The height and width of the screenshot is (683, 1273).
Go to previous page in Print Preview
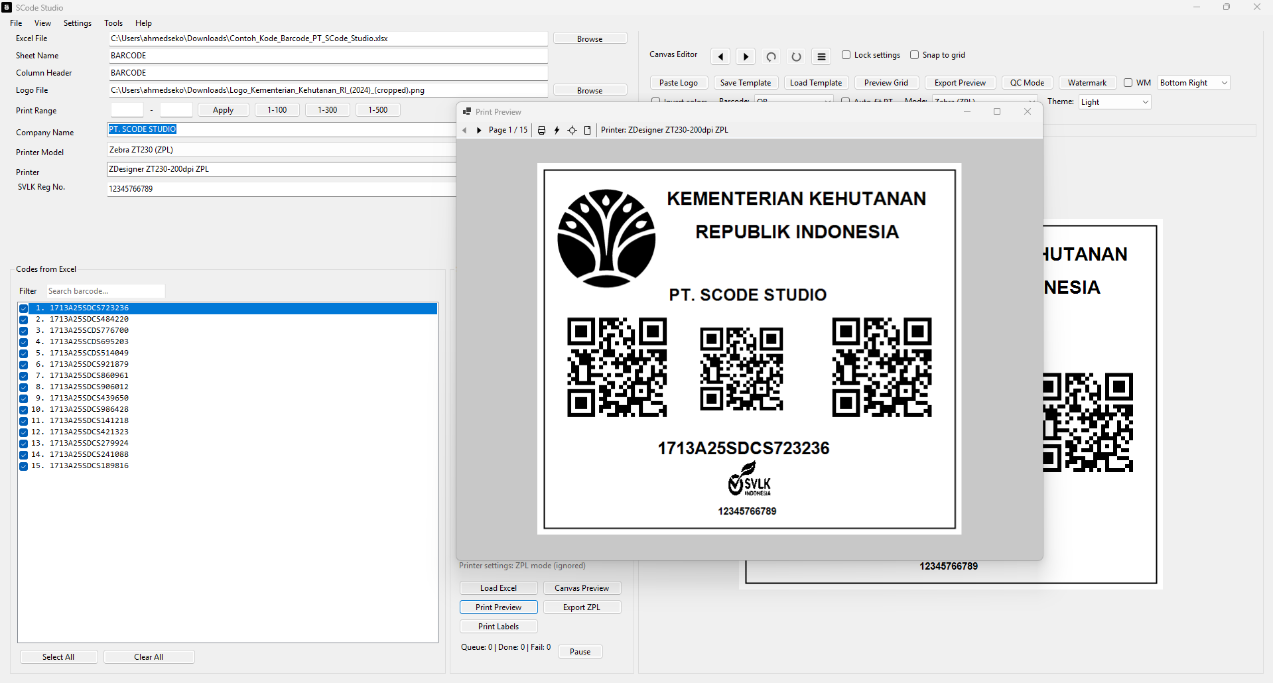464,131
